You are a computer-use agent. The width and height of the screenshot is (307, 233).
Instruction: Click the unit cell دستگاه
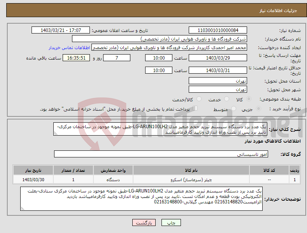click(113, 180)
